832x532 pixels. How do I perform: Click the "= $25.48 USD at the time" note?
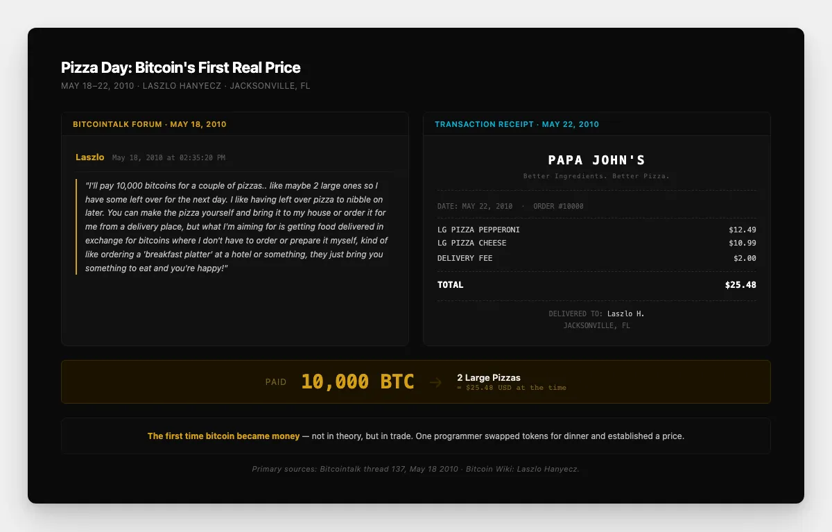(x=512, y=388)
